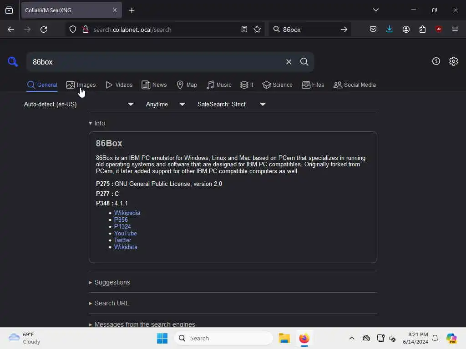This screenshot has height=349, width=466.
Task: Open the YouTube link
Action: click(126, 233)
